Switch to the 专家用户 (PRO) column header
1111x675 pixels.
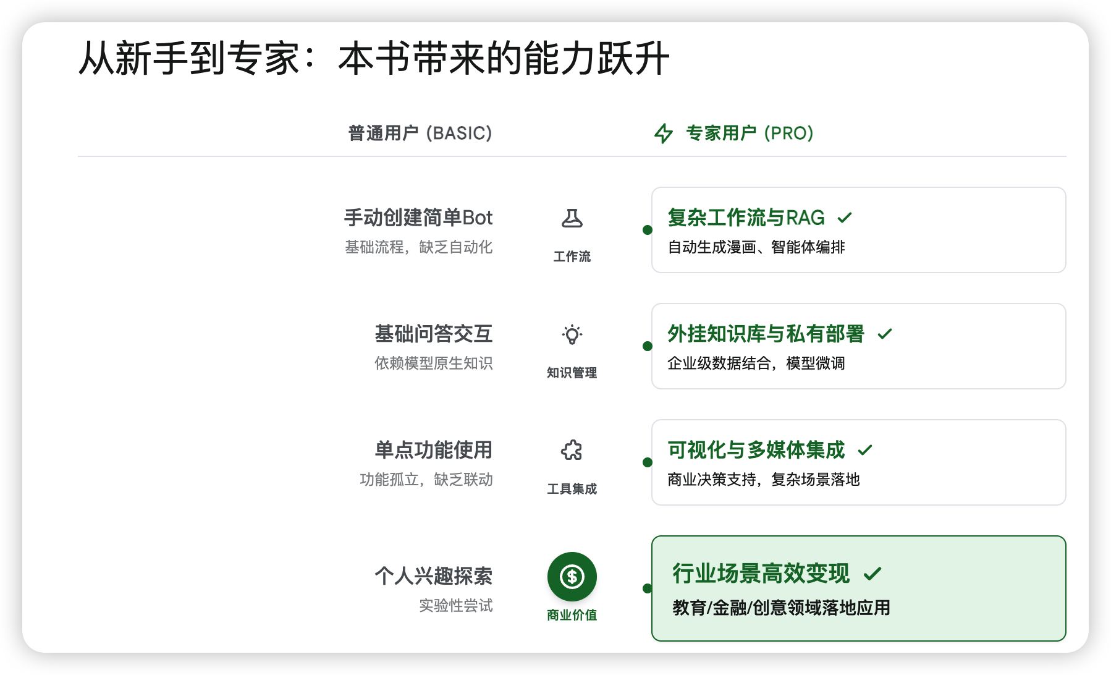[748, 133]
